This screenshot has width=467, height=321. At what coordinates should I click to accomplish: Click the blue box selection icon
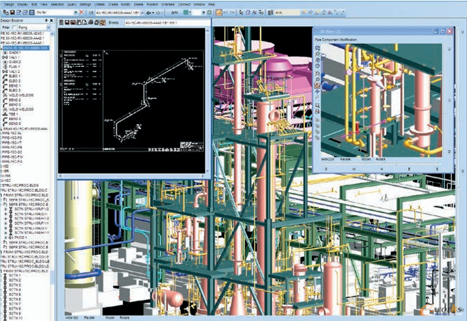[x=247, y=13]
